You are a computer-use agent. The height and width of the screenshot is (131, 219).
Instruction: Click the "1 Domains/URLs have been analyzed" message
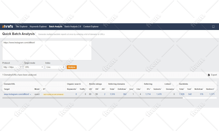(x=19, y=75)
